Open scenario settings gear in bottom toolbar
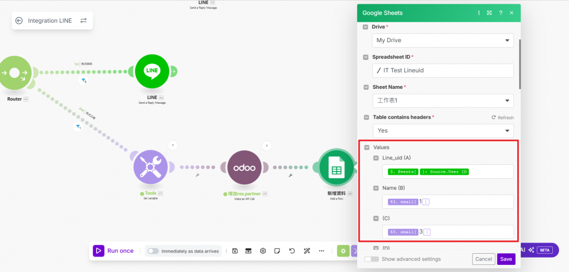The width and height of the screenshot is (569, 272). coord(263,251)
